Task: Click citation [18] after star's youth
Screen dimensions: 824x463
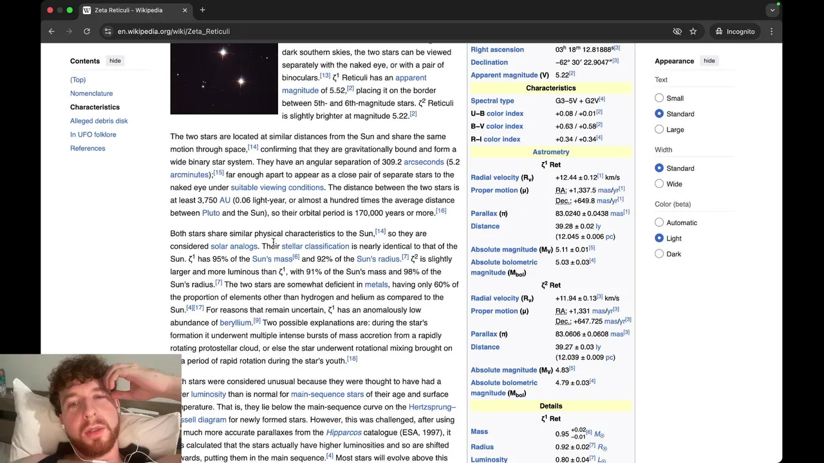Action: coord(352,358)
